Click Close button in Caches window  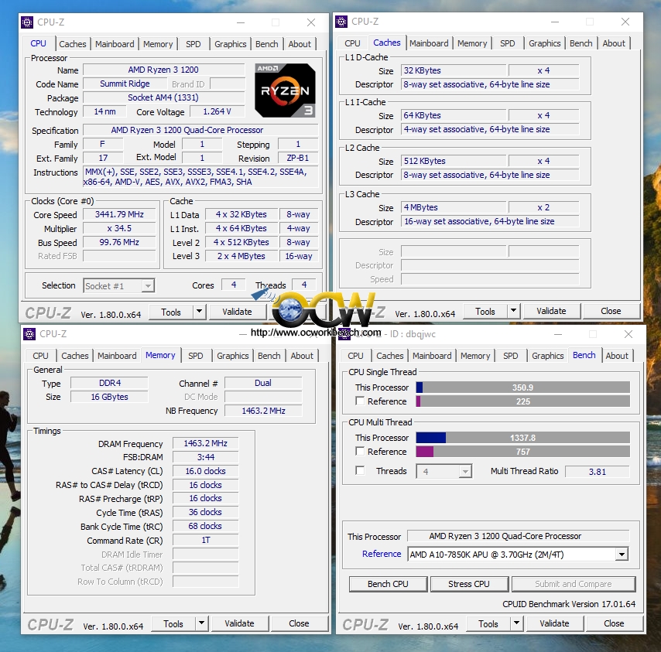point(611,311)
